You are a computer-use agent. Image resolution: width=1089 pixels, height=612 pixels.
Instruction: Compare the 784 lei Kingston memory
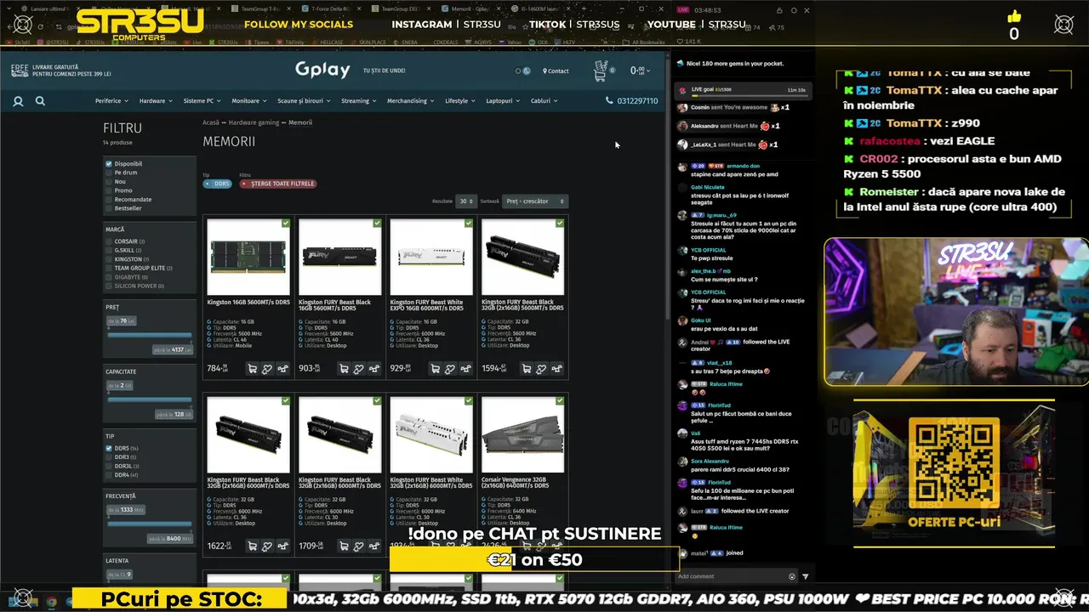click(x=282, y=369)
